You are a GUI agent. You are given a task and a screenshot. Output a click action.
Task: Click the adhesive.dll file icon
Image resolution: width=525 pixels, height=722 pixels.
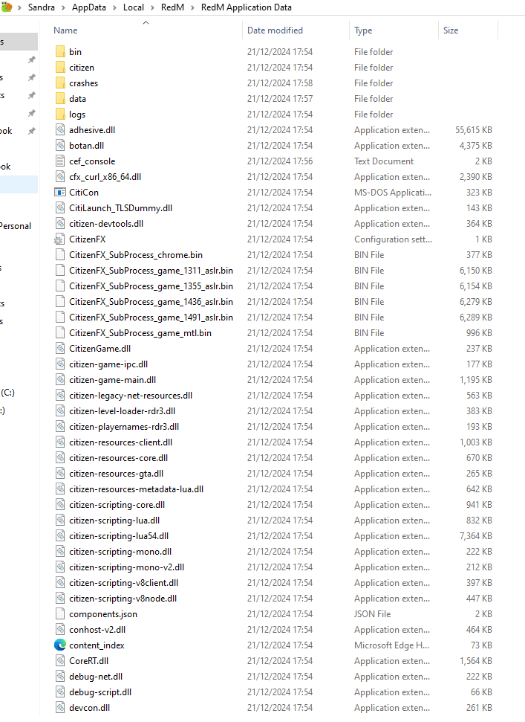point(60,130)
